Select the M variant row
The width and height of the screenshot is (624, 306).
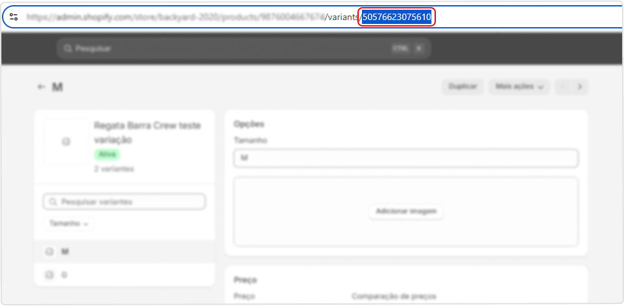tap(125, 252)
